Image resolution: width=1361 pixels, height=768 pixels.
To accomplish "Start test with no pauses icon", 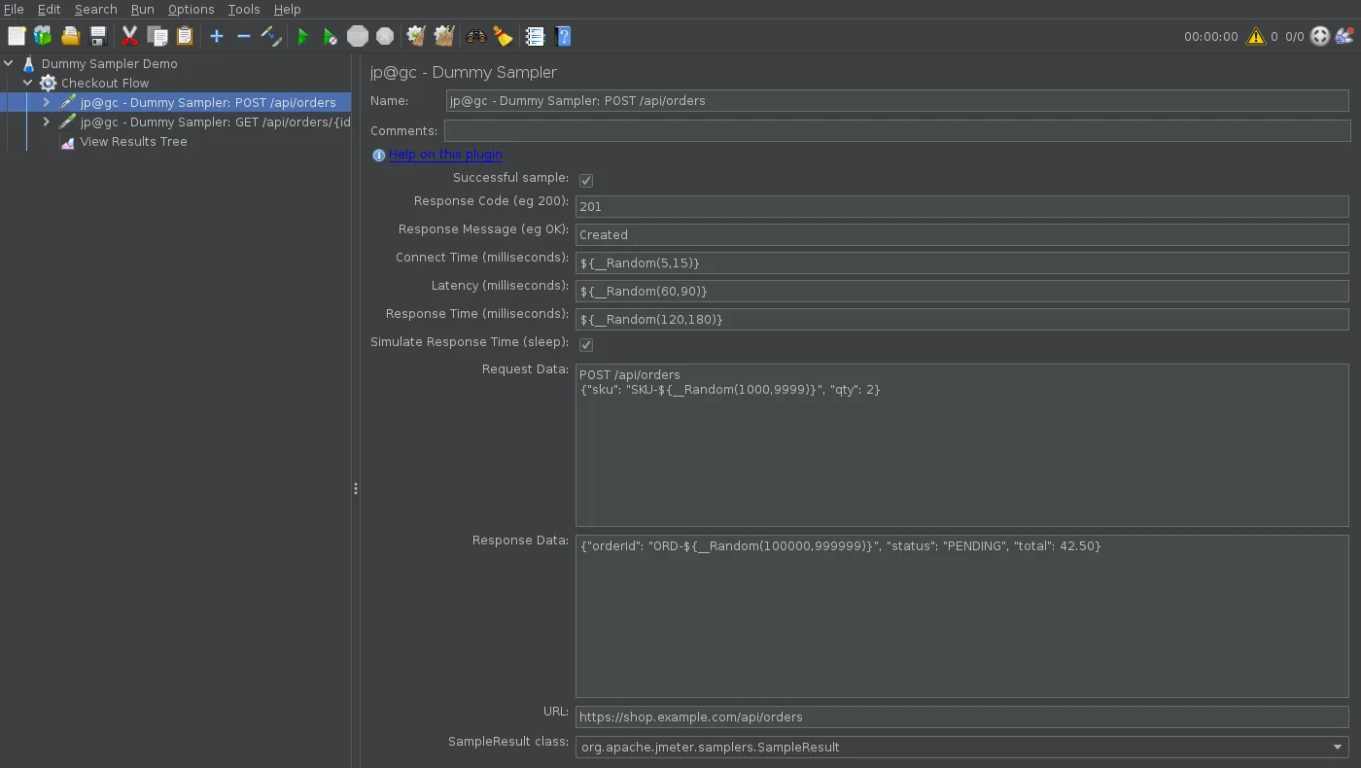I will tap(331, 36).
